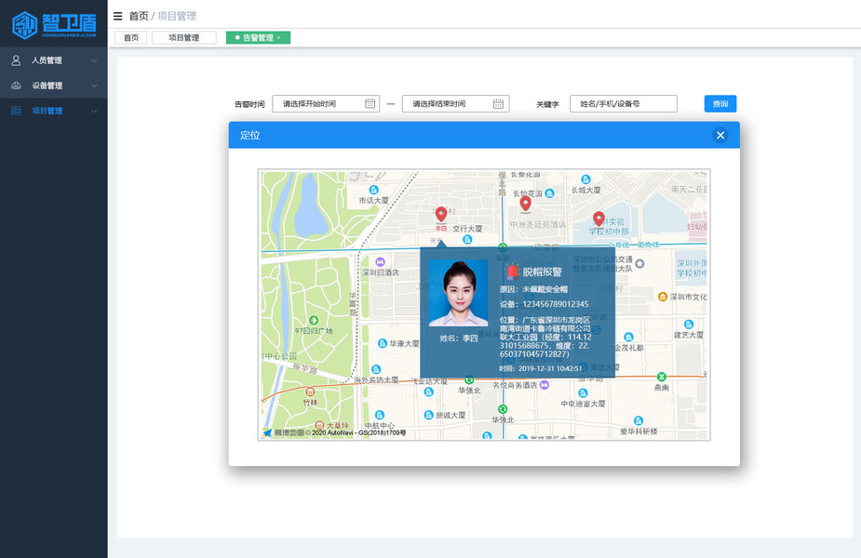Switch to the 项目管理 tab
This screenshot has height=558, width=861.
(184, 37)
